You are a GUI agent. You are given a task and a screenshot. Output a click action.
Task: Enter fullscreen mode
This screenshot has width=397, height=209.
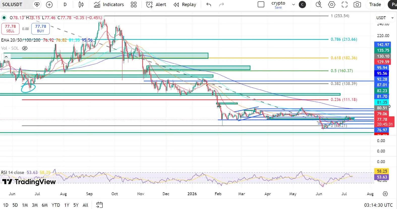point(345,5)
